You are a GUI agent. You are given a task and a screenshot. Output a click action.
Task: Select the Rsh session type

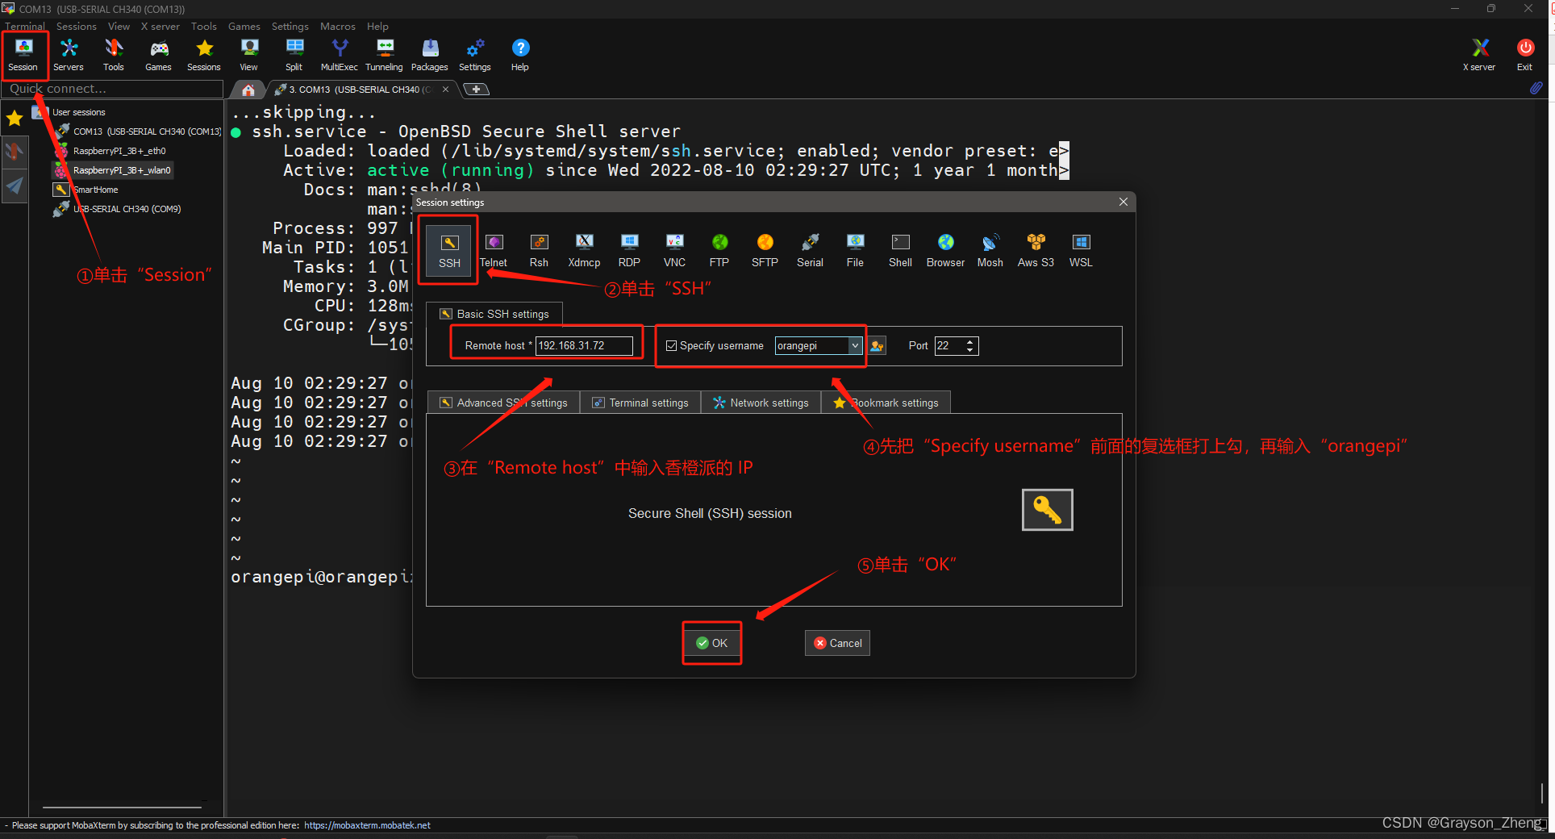(x=539, y=250)
